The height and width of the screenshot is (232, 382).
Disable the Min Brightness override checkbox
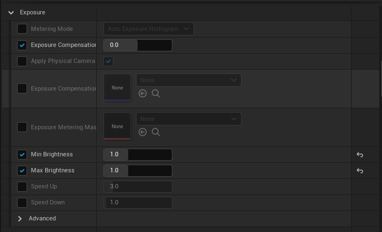[22, 155]
